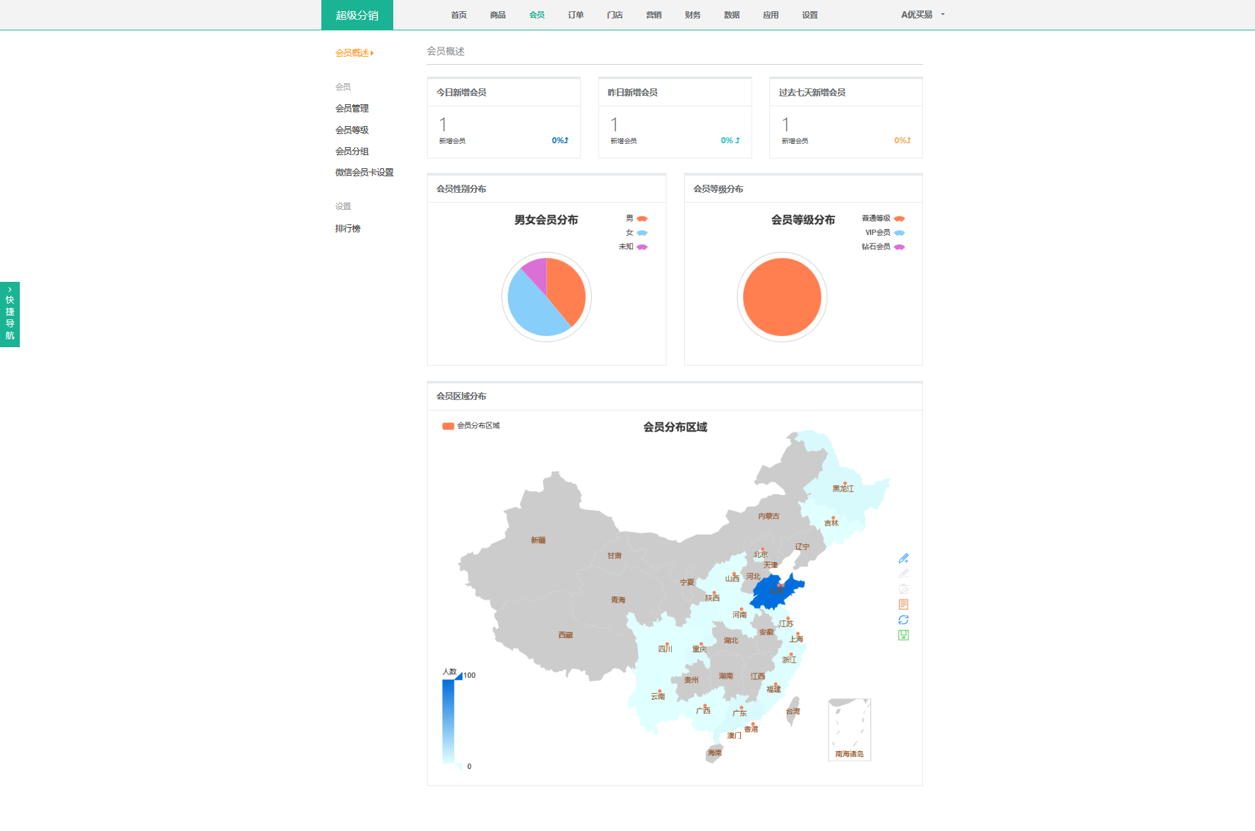Click the arrow beside 会员概述 in sidebar
Image resolution: width=1255 pixels, height=831 pixels.
(x=372, y=53)
